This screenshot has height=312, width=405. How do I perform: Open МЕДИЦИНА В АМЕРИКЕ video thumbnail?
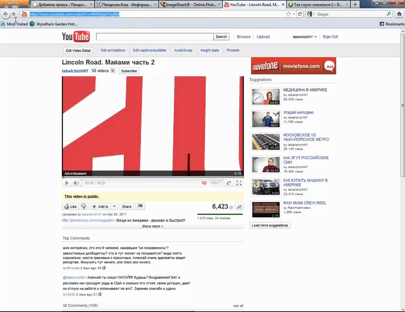click(x=266, y=97)
